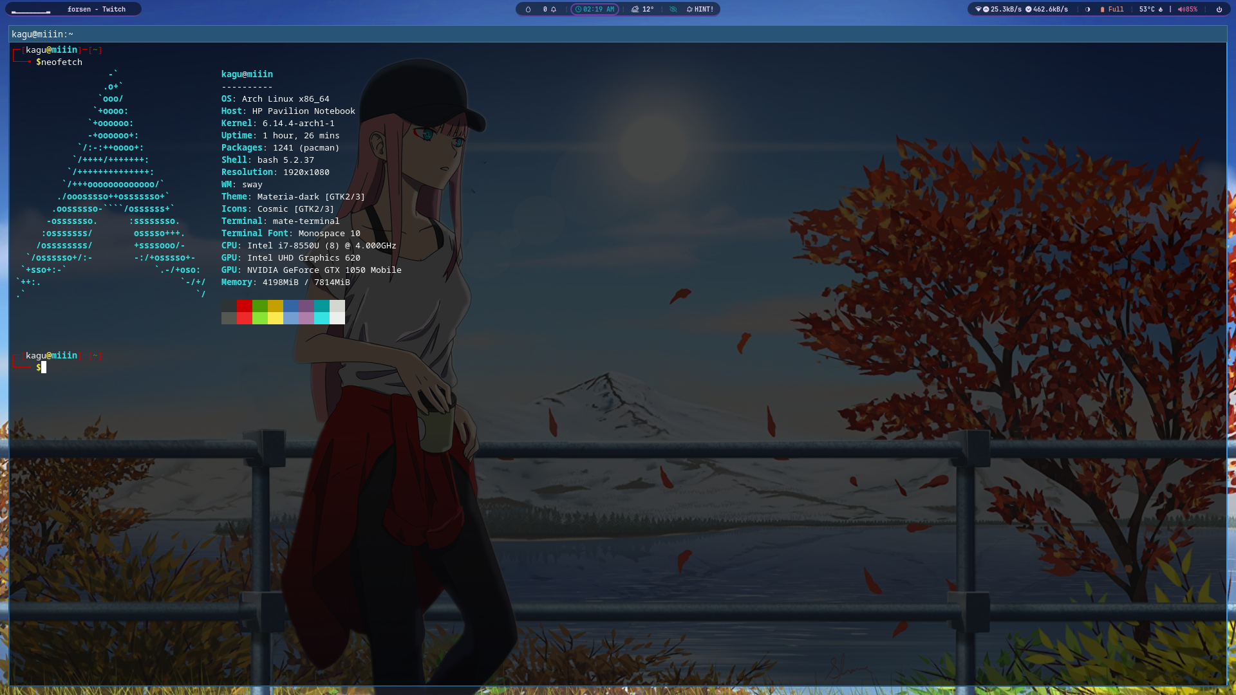Image resolution: width=1236 pixels, height=695 pixels.
Task: Click the terminal cursor at the empty prompt
Action: [44, 367]
